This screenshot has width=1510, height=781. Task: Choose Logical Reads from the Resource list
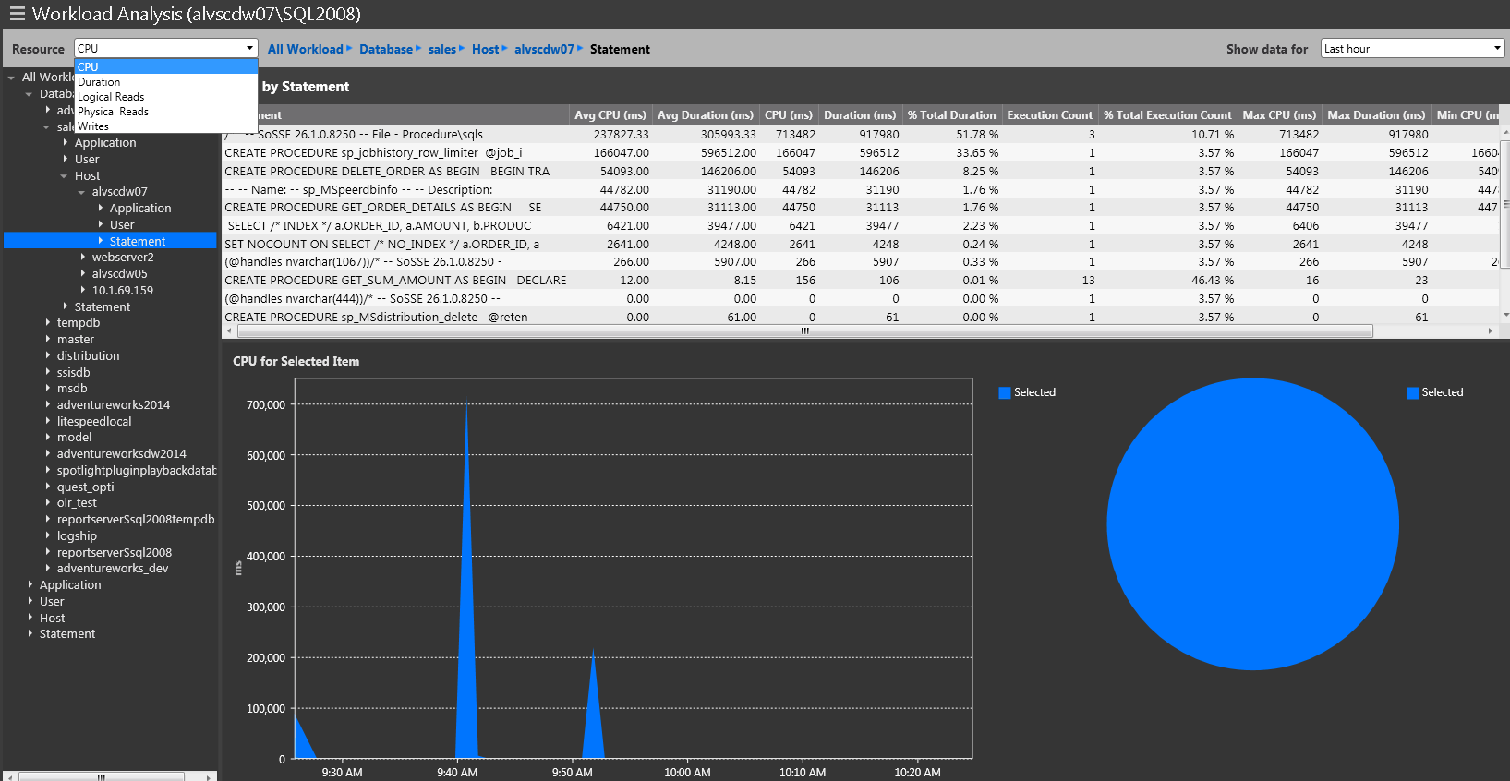[111, 97]
